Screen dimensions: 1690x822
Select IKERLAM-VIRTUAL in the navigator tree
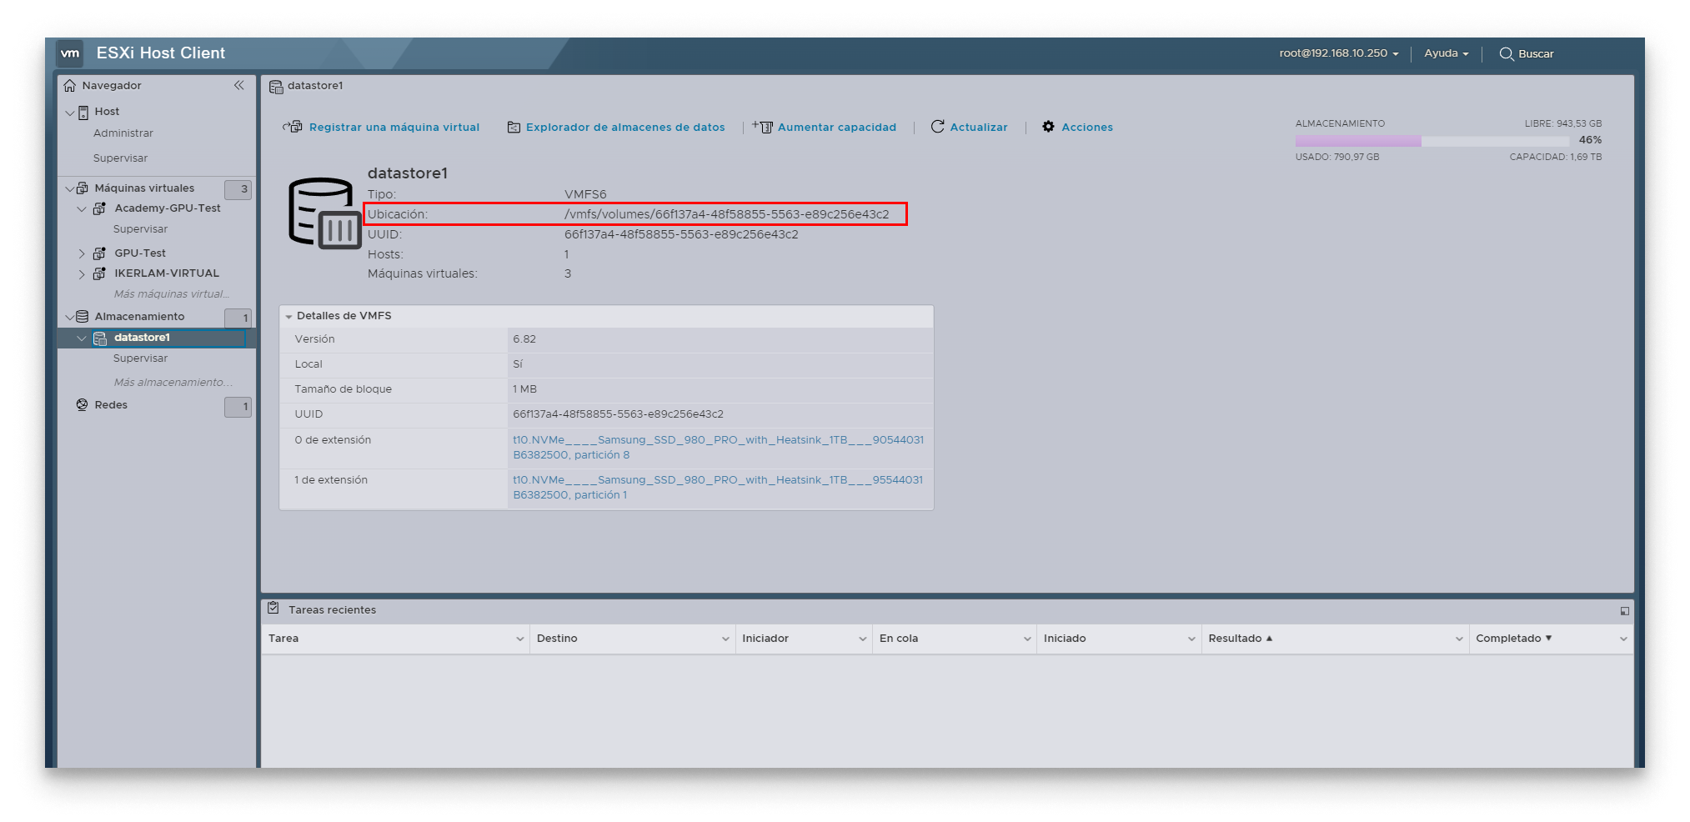point(167,273)
